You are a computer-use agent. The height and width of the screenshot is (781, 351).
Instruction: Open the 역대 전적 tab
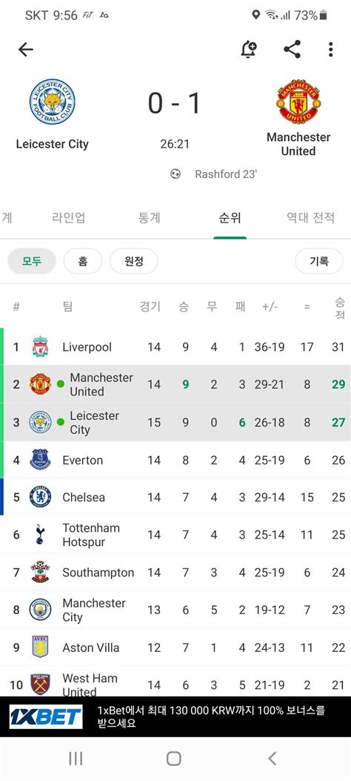310,217
